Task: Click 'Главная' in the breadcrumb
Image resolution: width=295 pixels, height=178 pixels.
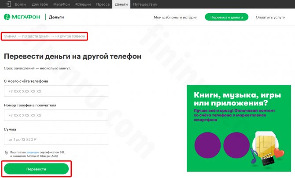Action: click(x=10, y=36)
